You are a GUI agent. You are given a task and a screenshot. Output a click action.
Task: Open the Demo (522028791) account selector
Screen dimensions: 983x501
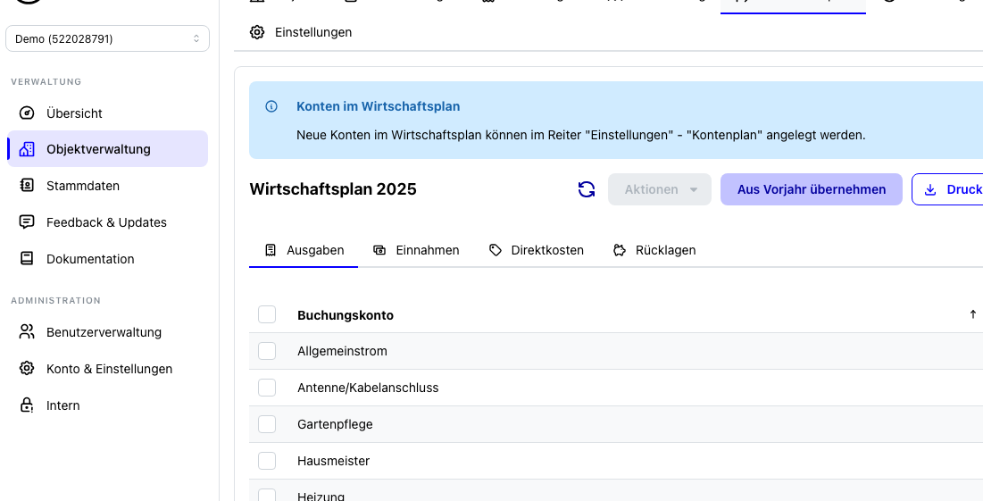[108, 39]
